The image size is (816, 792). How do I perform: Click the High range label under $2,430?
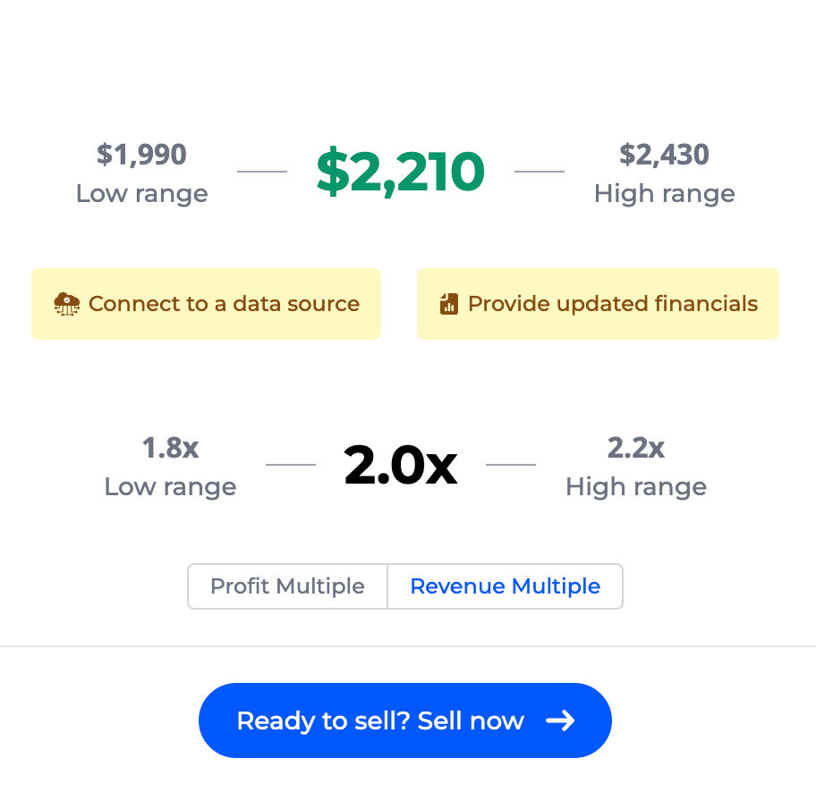pyautogui.click(x=664, y=194)
